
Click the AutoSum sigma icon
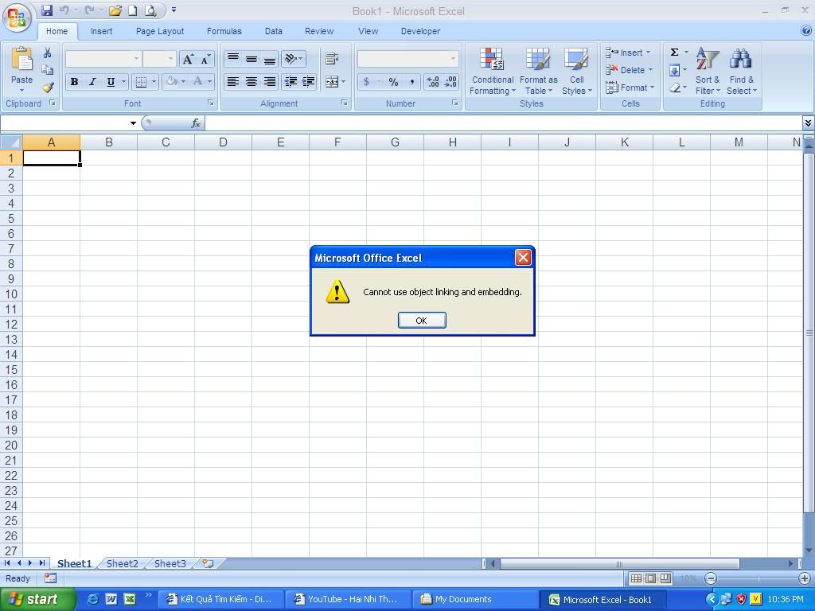point(674,52)
